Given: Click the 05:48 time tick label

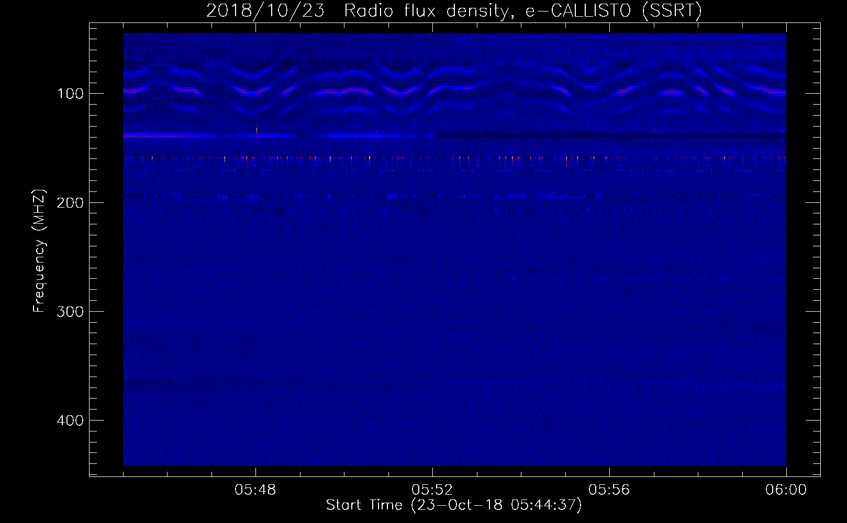Looking at the screenshot, I should [255, 490].
